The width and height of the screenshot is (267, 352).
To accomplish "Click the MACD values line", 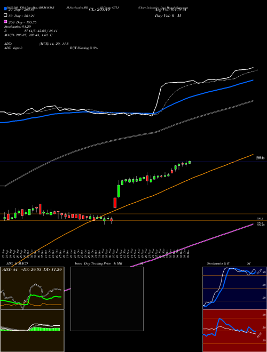I will point(28,35).
